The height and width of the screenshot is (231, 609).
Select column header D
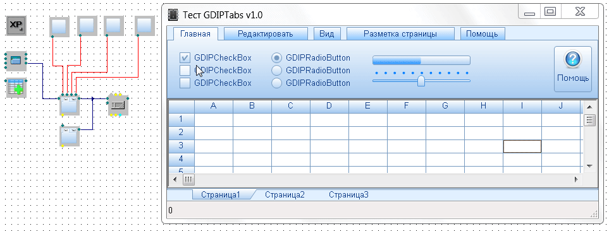coord(329,106)
